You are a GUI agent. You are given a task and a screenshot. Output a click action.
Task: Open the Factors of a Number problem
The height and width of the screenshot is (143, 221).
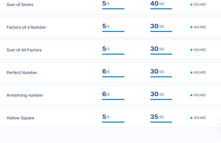(26, 27)
